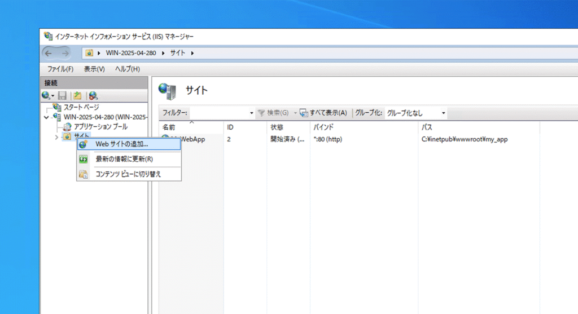This screenshot has height=314, width=578.
Task: Open the ヘルプ(H) menu
Action: tap(128, 69)
